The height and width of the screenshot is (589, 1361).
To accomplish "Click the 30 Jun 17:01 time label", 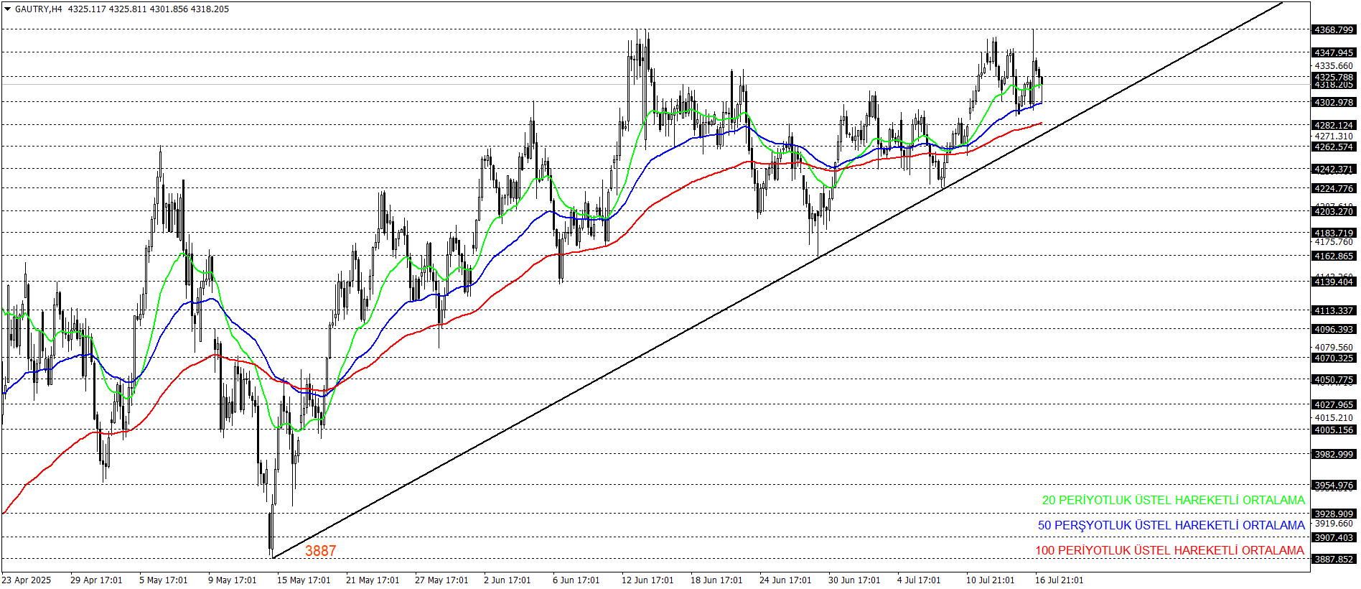I will (854, 580).
